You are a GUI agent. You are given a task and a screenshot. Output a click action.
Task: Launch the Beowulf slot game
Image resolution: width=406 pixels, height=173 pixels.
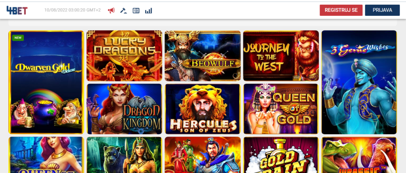pos(203,55)
